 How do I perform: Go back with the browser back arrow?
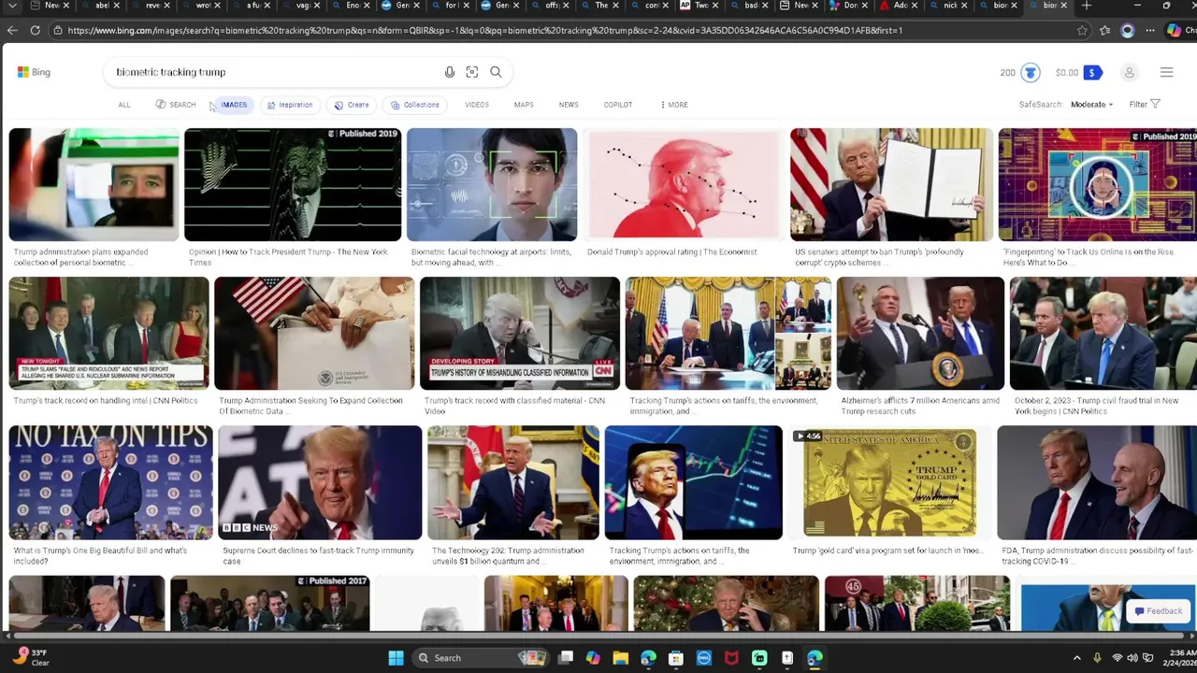click(x=12, y=30)
